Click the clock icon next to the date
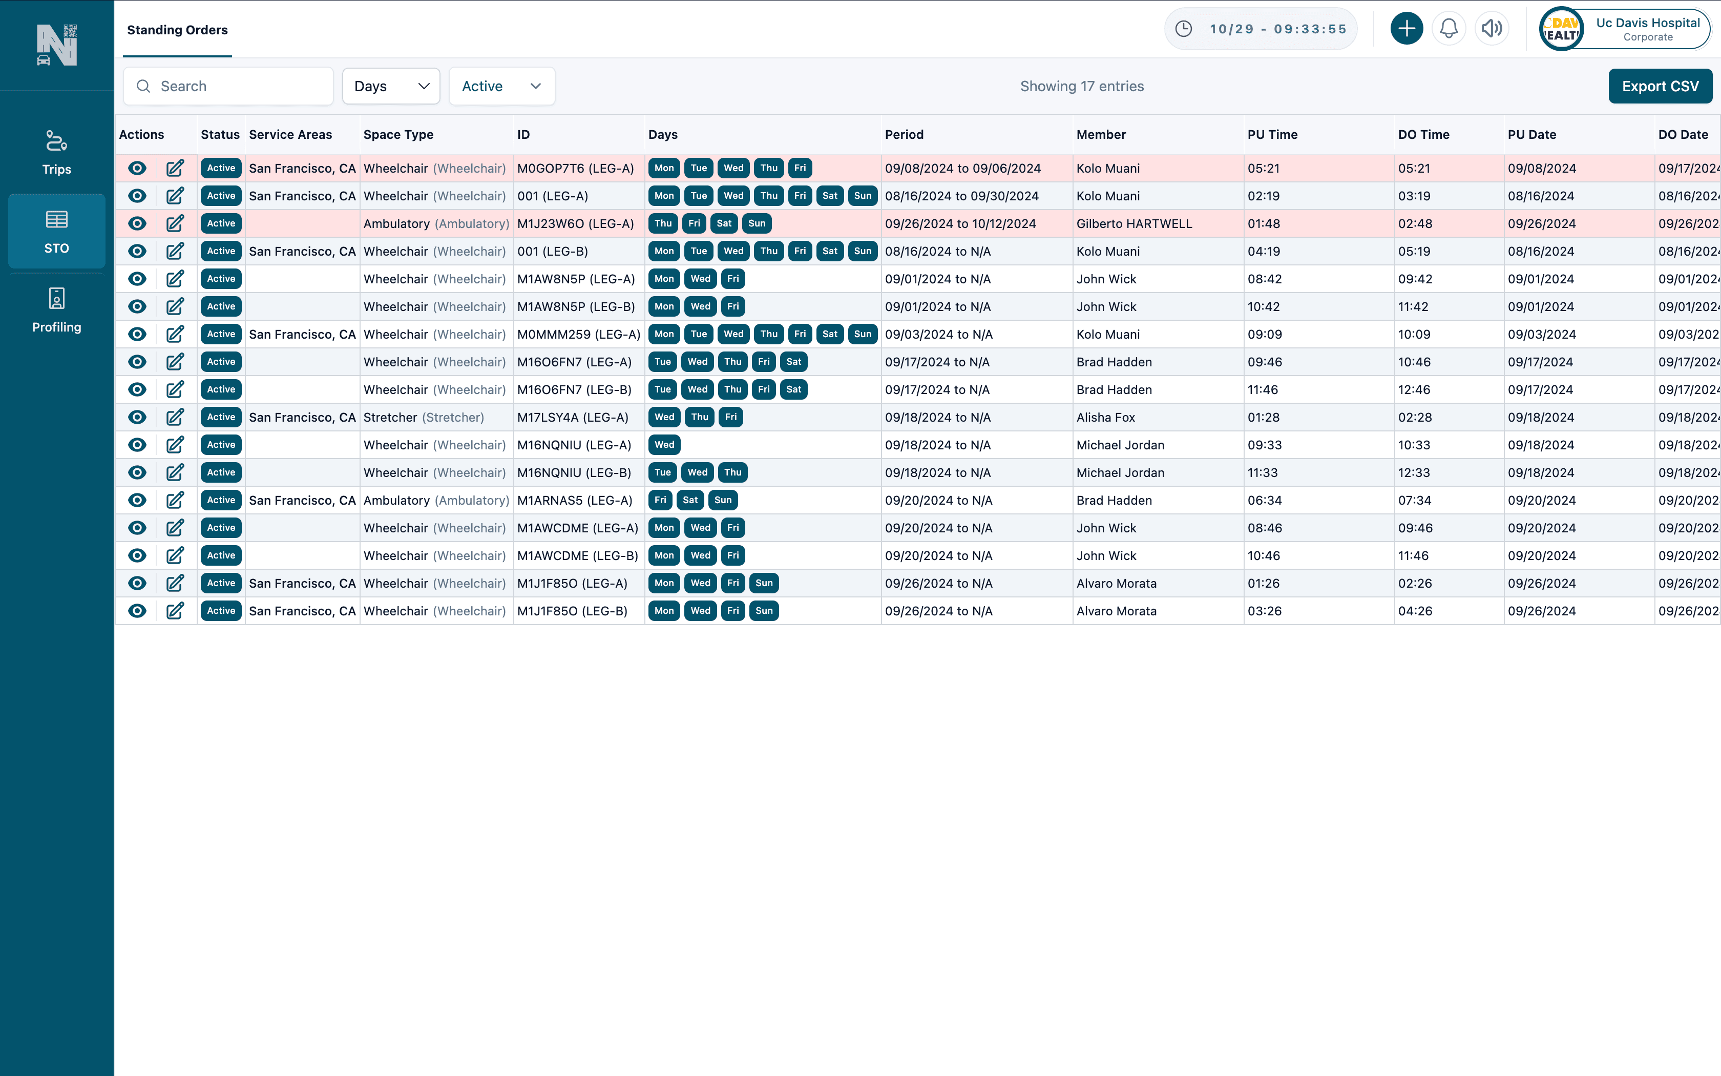Viewport: 1721px width, 1076px height. pos(1184,29)
